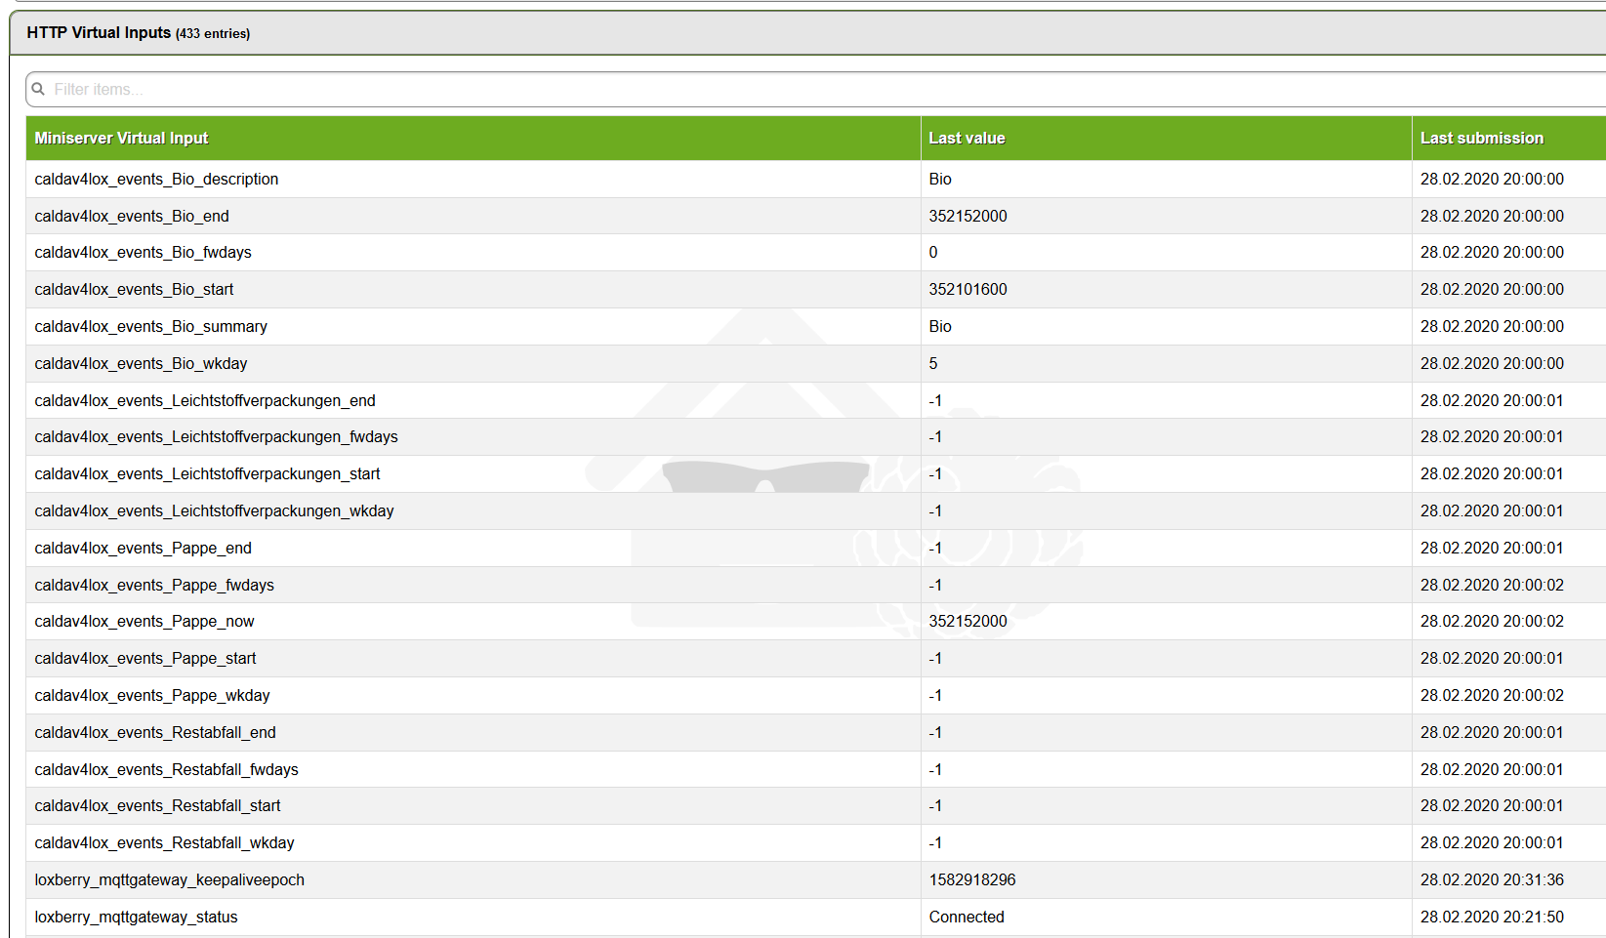
Task: Select the caldav4lox_events_Pappe_now row
Action: (816, 622)
